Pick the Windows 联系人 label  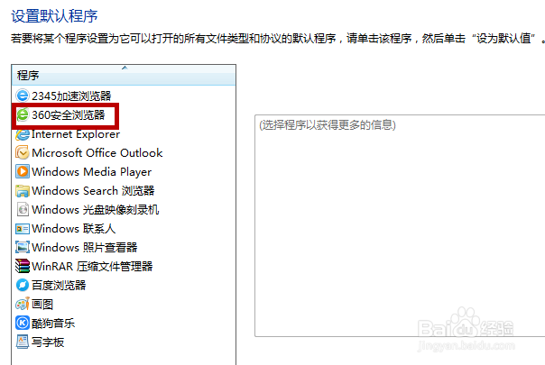click(x=73, y=229)
